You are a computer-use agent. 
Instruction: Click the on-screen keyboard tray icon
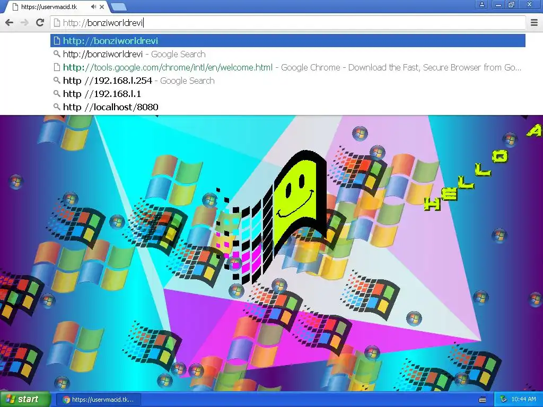(483, 400)
